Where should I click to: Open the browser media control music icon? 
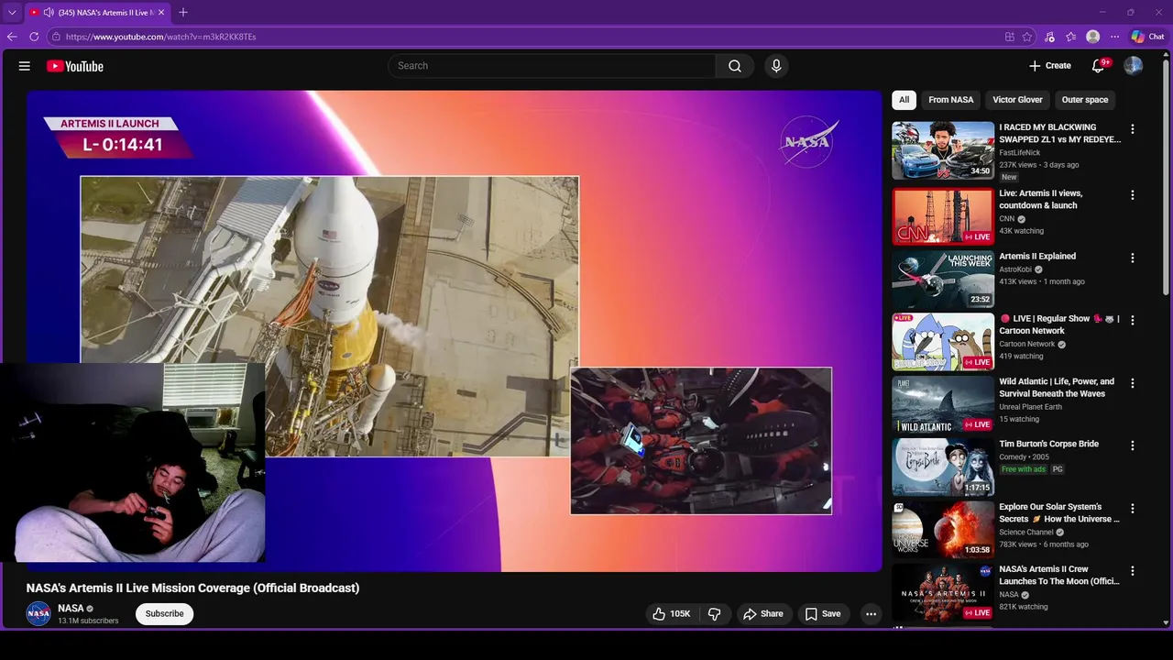point(1049,37)
